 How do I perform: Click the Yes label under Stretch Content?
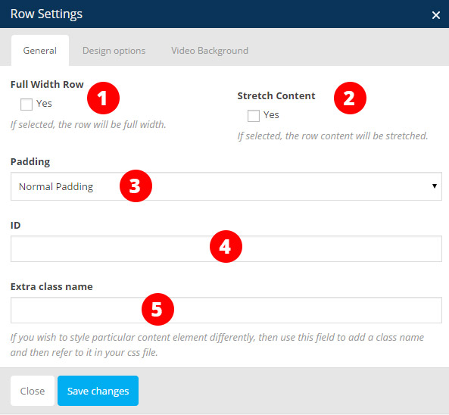271,115
